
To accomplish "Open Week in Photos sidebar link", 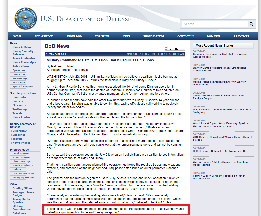I will click(23, 166).
